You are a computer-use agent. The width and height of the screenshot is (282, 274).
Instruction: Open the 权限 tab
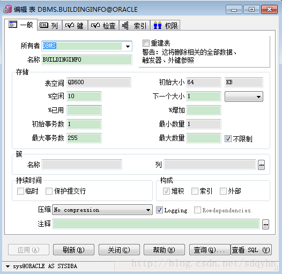(165, 25)
